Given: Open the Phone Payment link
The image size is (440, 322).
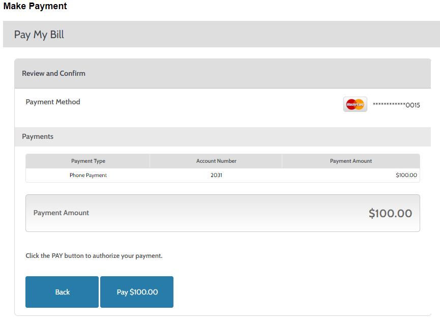Looking at the screenshot, I should (88, 175).
